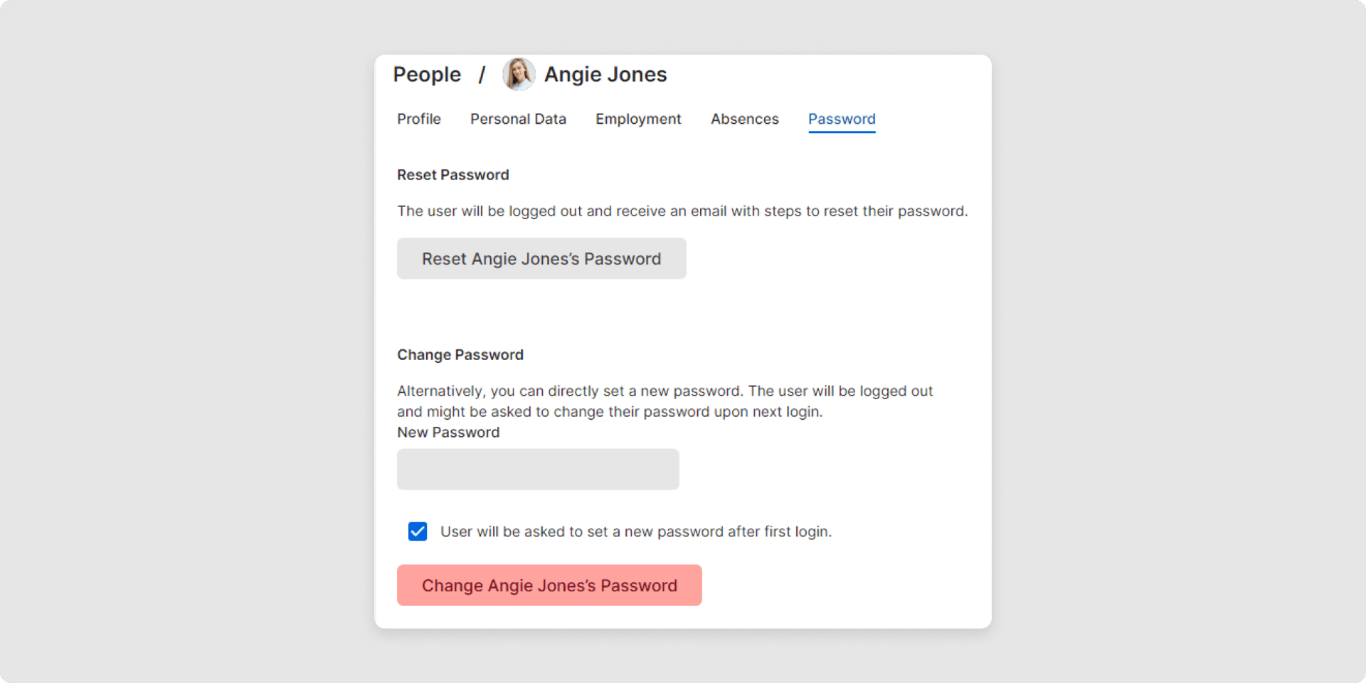View the Absences tab

point(744,119)
